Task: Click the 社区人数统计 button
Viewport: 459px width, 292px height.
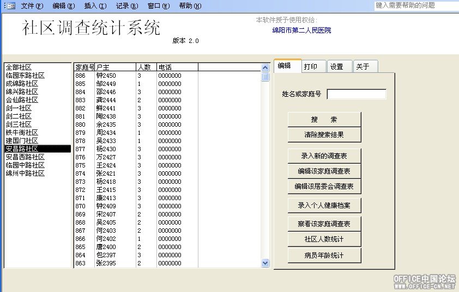Action: 324,239
